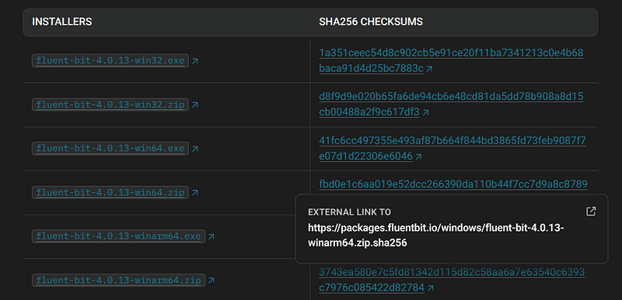This screenshot has width=622, height=300.
Task: Click external arrow icon beside fluent-bit-4.0.13-win64.zip
Action: click(195, 193)
